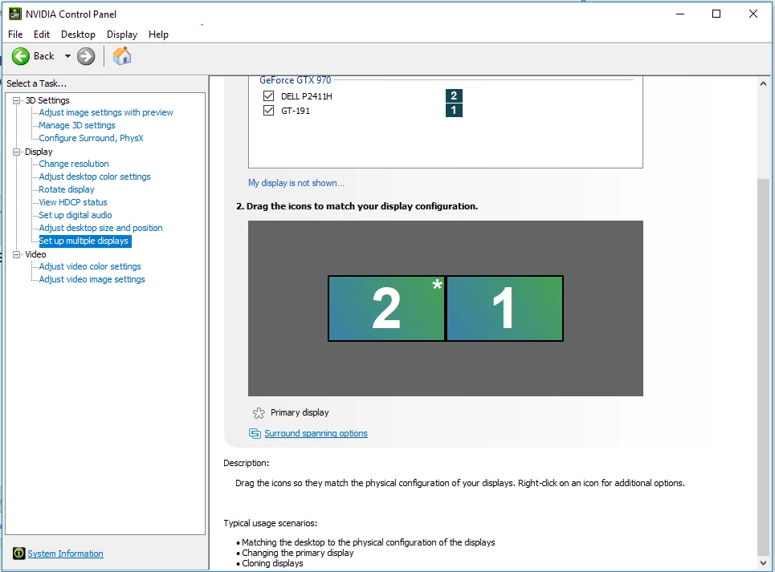Image resolution: width=775 pixels, height=572 pixels.
Task: Collapse the 3D Settings tree node
Action: point(17,100)
